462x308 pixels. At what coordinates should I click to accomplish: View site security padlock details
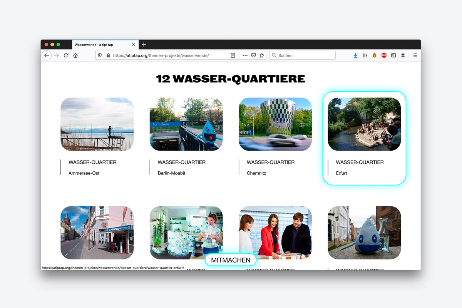coord(108,55)
